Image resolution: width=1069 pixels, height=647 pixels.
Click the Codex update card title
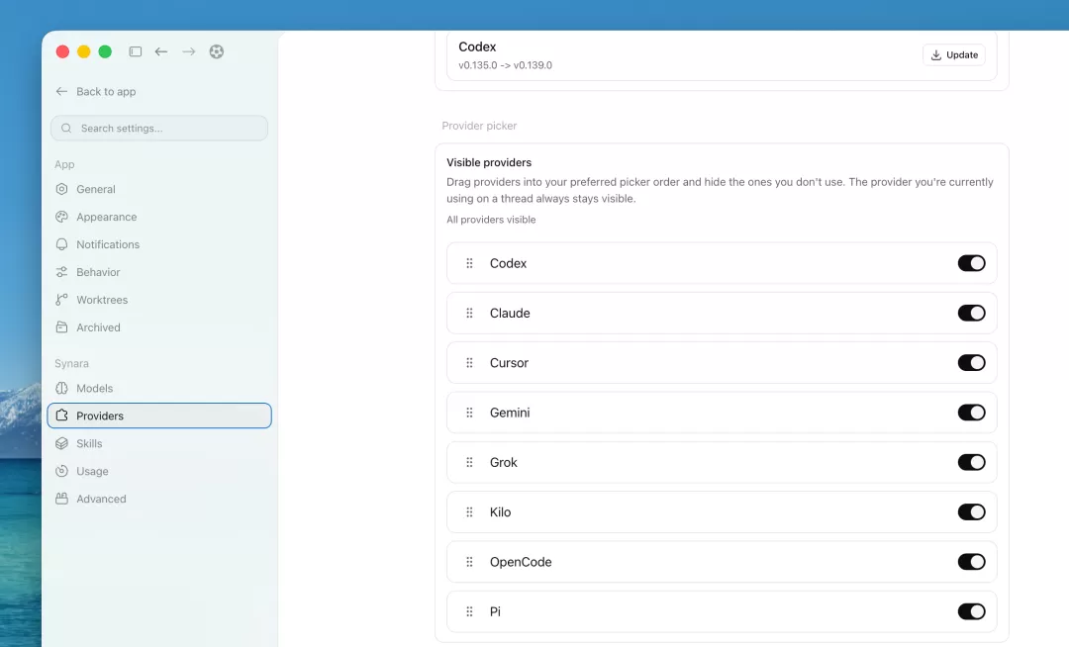pyautogui.click(x=477, y=47)
